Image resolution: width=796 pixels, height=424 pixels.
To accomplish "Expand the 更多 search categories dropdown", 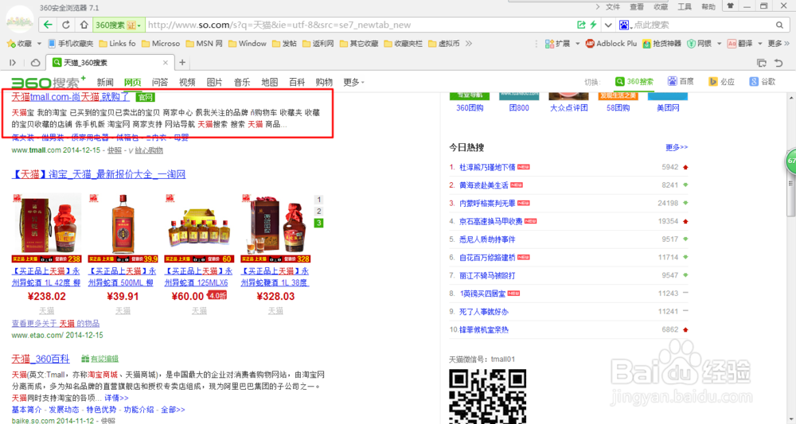I will pos(354,82).
